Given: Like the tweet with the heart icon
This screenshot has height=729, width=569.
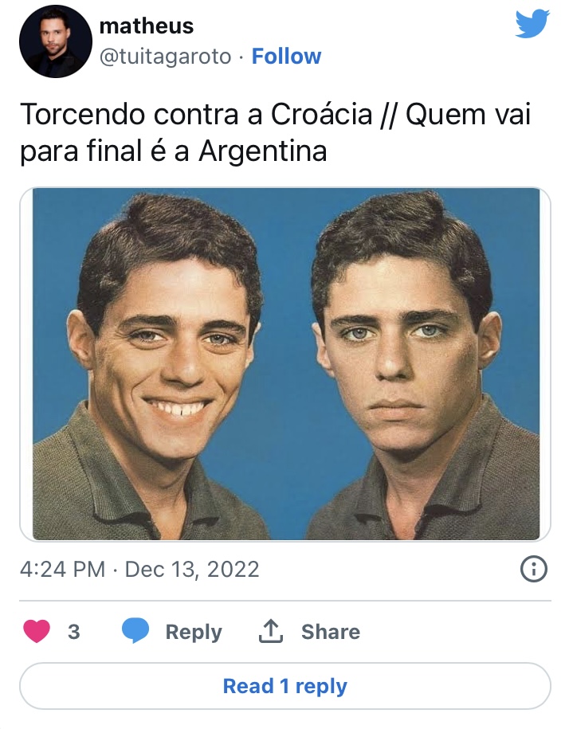Looking at the screenshot, I should (37, 631).
